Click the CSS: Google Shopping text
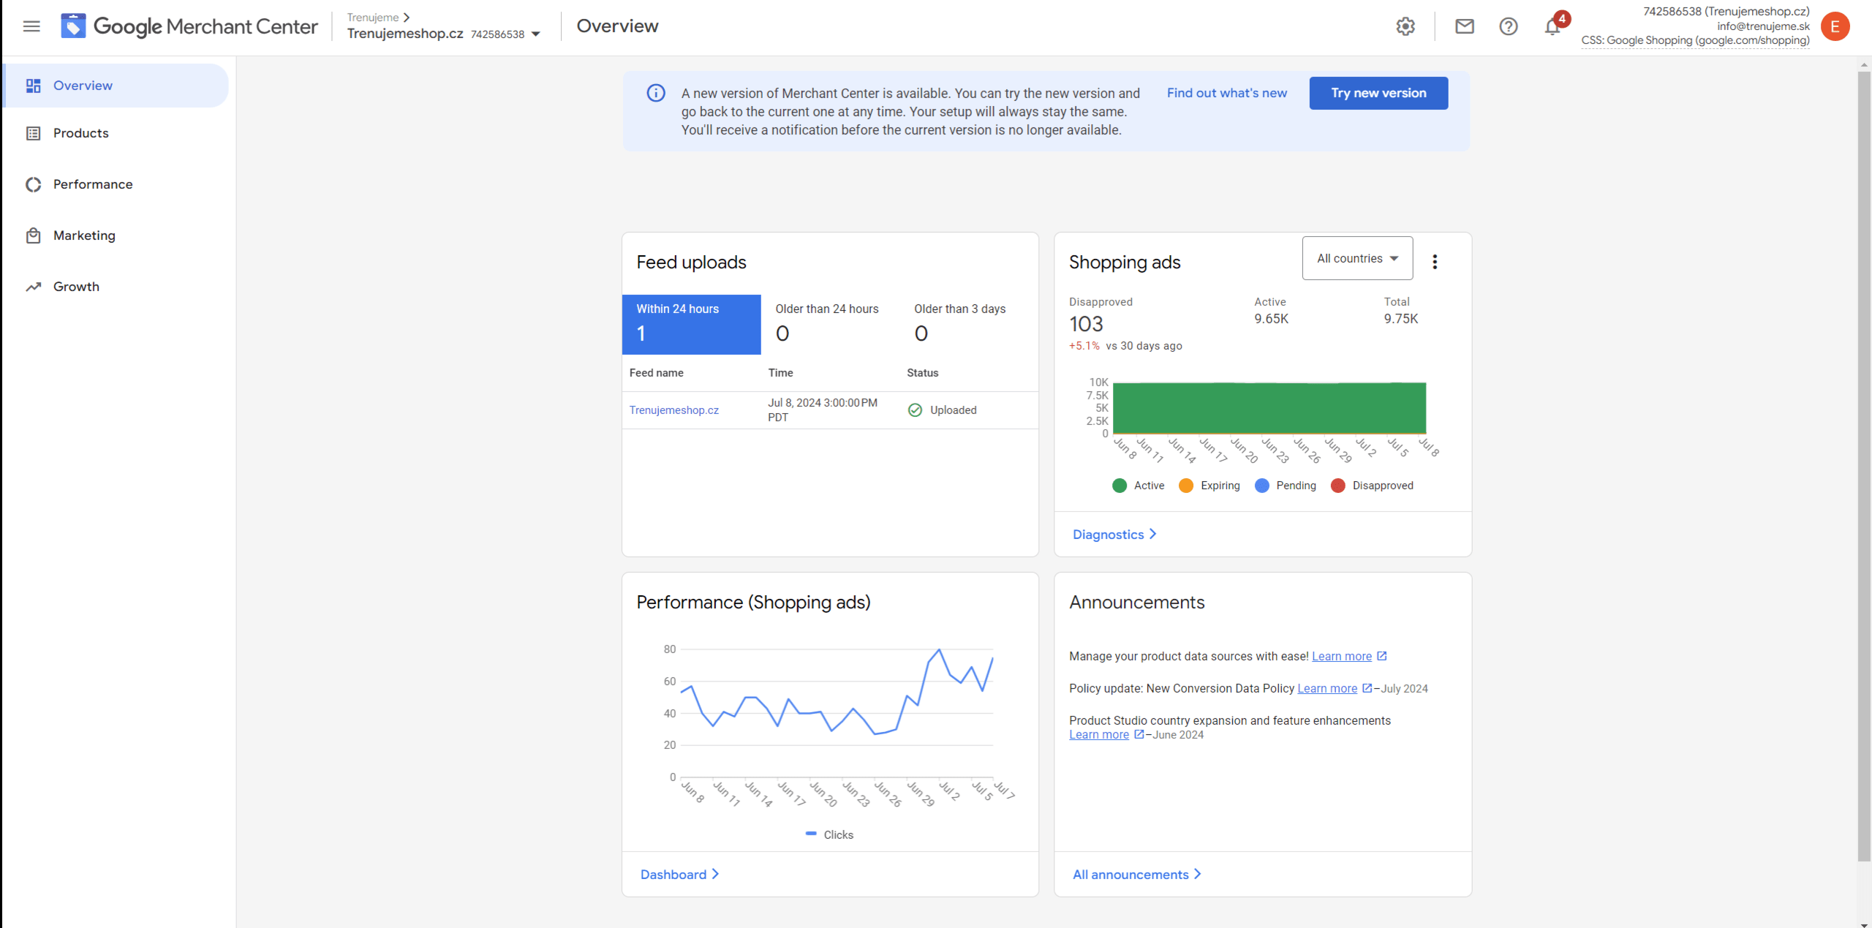Viewport: 1872px width, 928px height. coord(1695,40)
